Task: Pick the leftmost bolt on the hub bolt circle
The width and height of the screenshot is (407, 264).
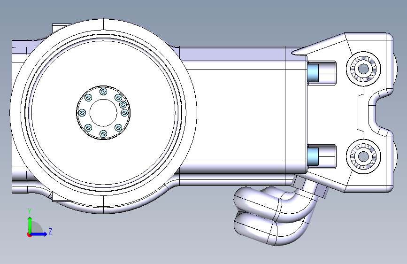Action: pyautogui.click(x=82, y=113)
